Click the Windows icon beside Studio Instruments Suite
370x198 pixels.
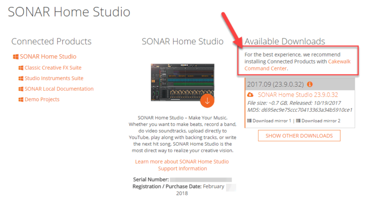pos(20,78)
